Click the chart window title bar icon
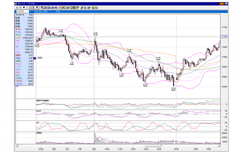242x153 pixels. point(16,4)
